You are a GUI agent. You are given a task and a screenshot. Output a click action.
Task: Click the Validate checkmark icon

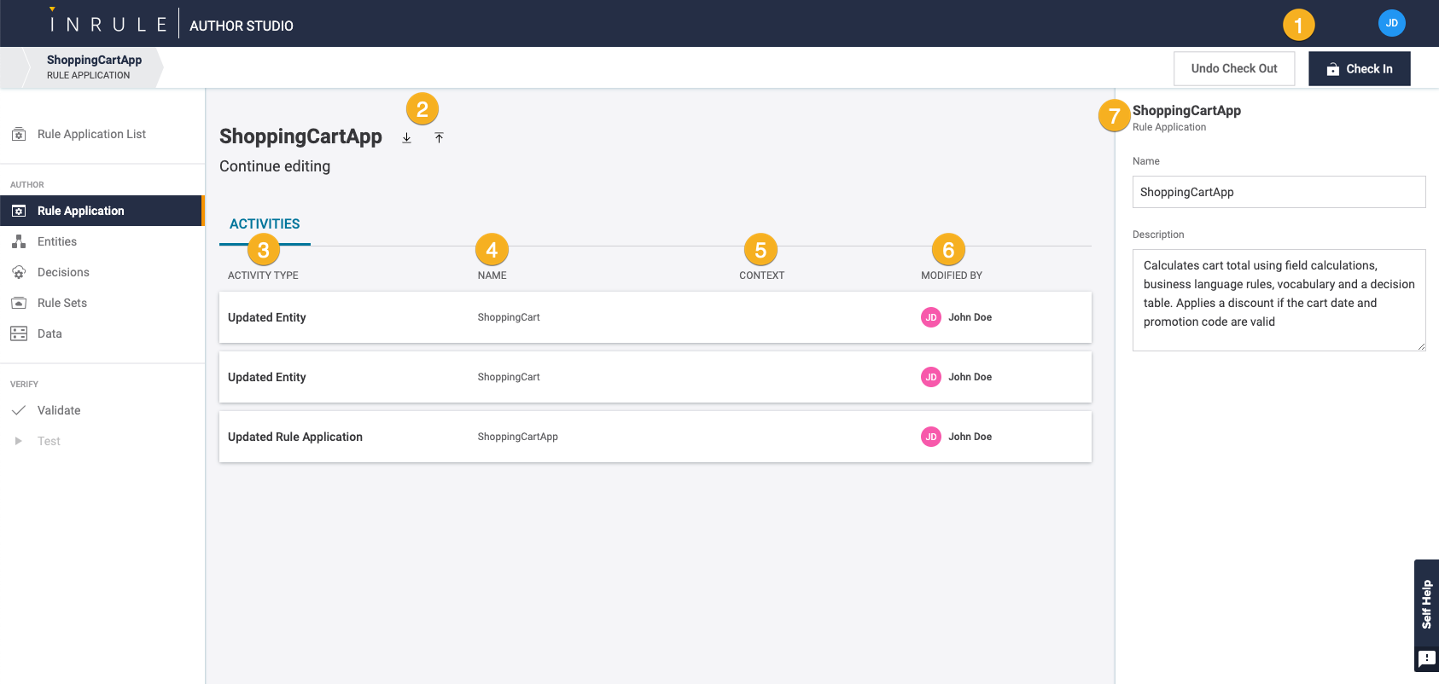(x=19, y=411)
